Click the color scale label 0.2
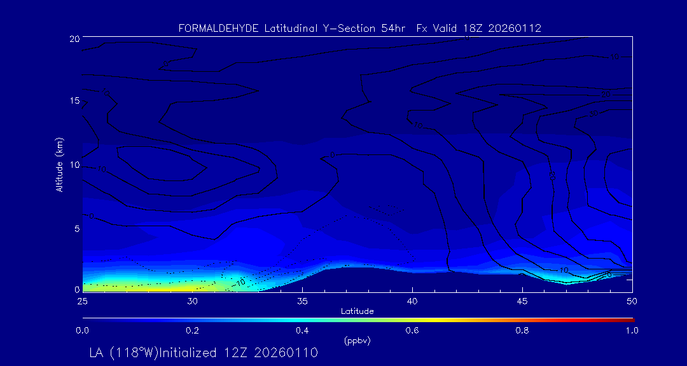Image resolution: width=687 pixels, height=366 pixels. pyautogui.click(x=192, y=331)
